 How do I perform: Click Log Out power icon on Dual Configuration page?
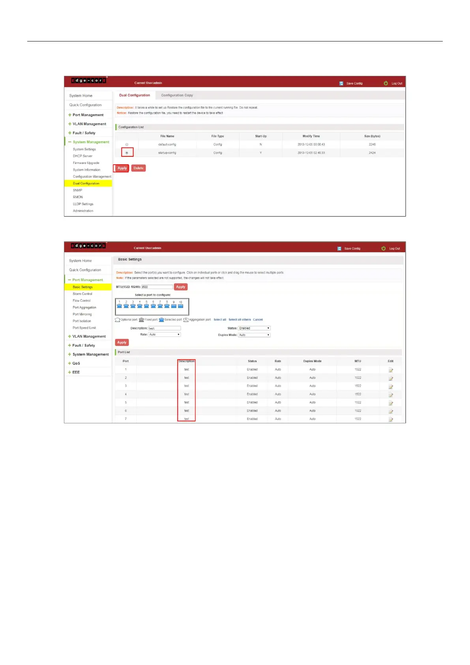(386, 83)
